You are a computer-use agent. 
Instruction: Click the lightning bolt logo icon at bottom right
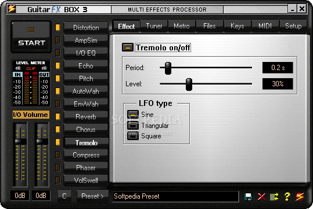(300, 197)
